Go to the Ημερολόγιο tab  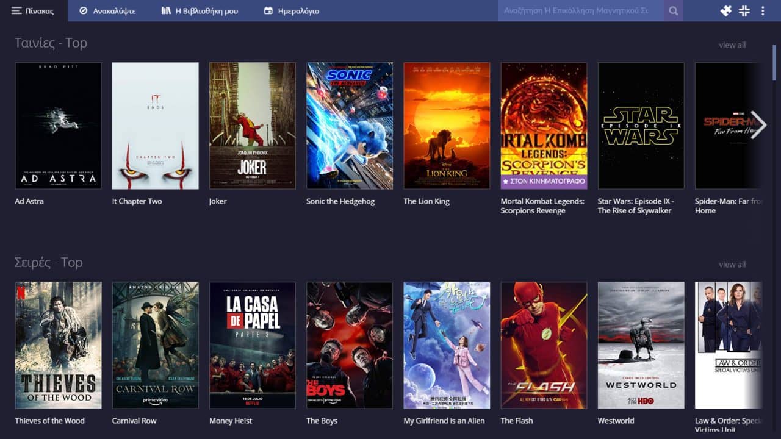point(291,11)
